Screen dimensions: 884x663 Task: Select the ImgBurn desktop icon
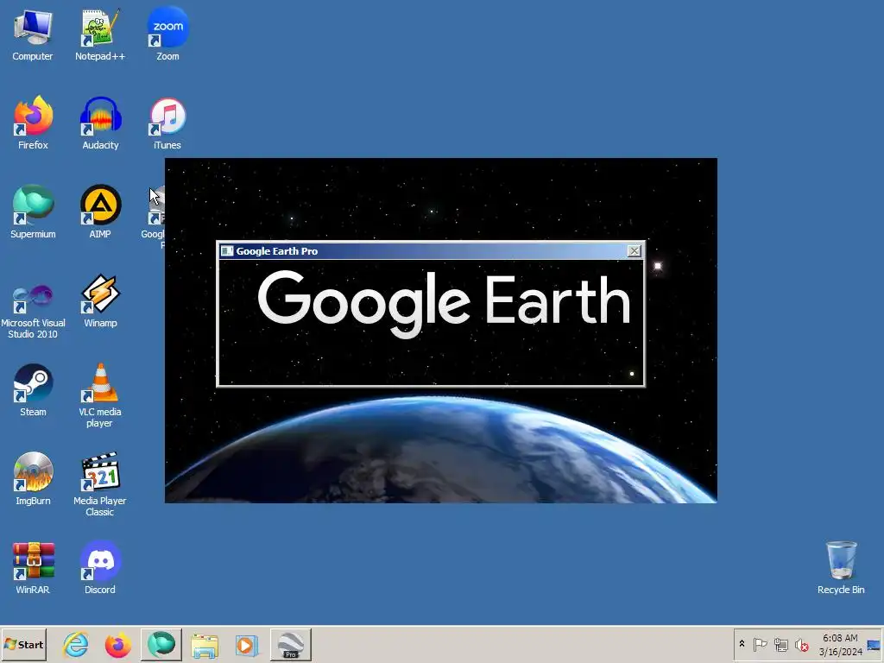(33, 479)
